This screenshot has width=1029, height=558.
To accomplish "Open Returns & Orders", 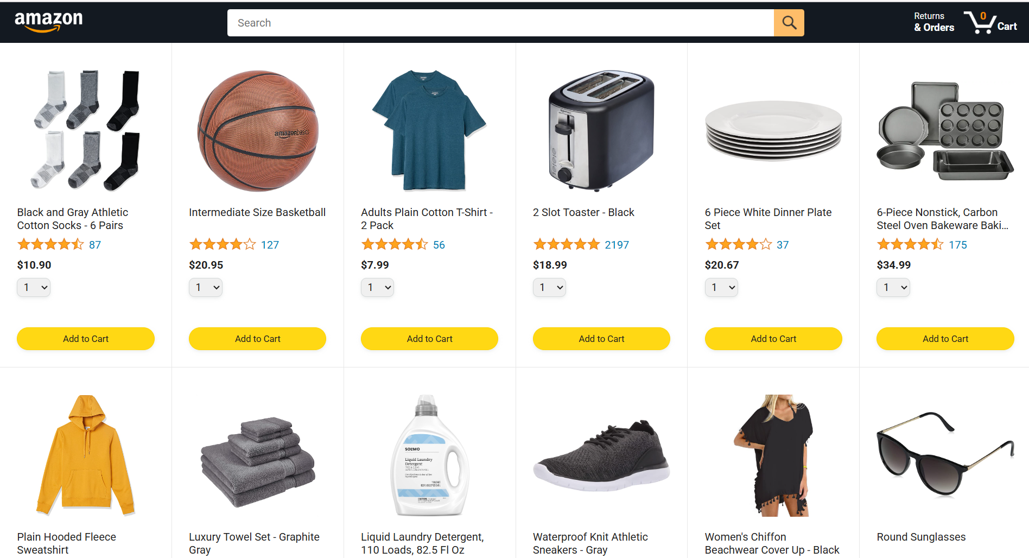I will 934,22.
